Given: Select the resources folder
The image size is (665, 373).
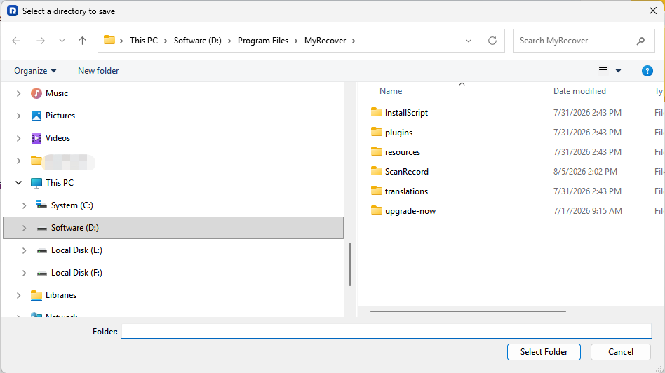Looking at the screenshot, I should point(403,152).
